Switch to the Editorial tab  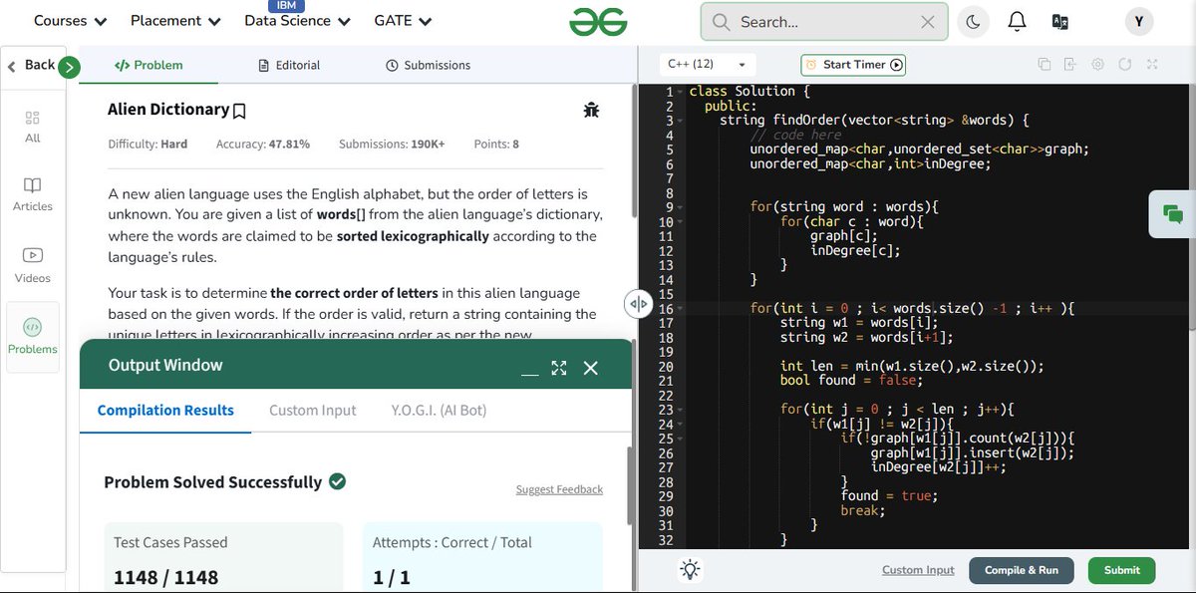(x=289, y=65)
